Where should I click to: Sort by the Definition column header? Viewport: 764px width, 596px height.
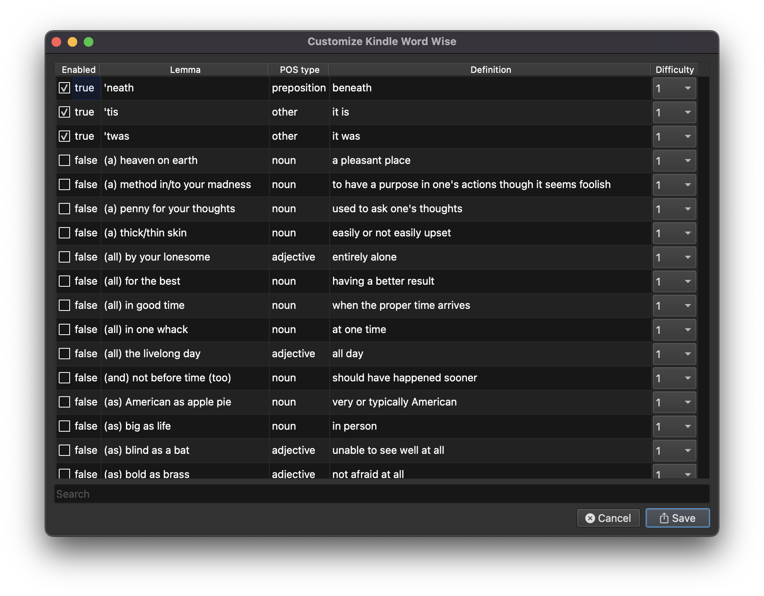(490, 70)
